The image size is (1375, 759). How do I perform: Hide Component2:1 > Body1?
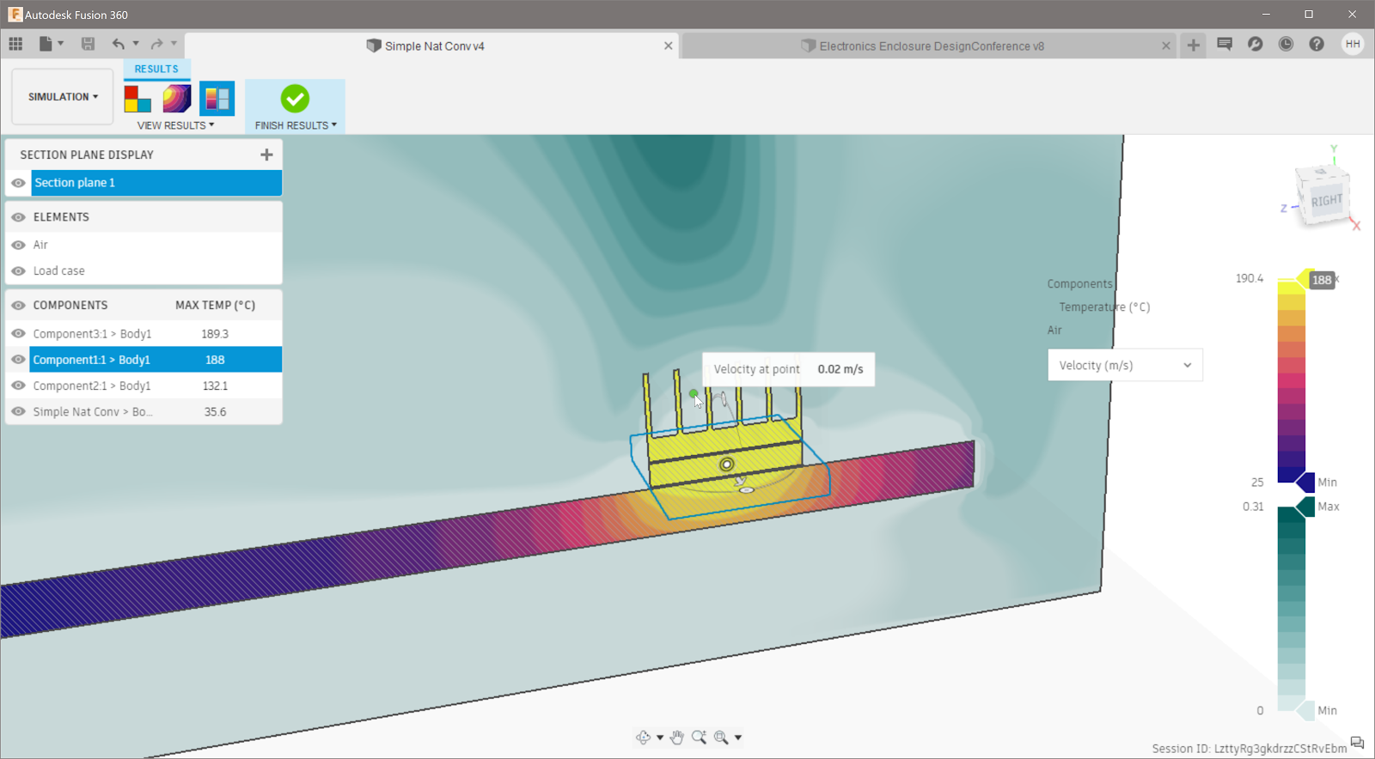point(18,386)
